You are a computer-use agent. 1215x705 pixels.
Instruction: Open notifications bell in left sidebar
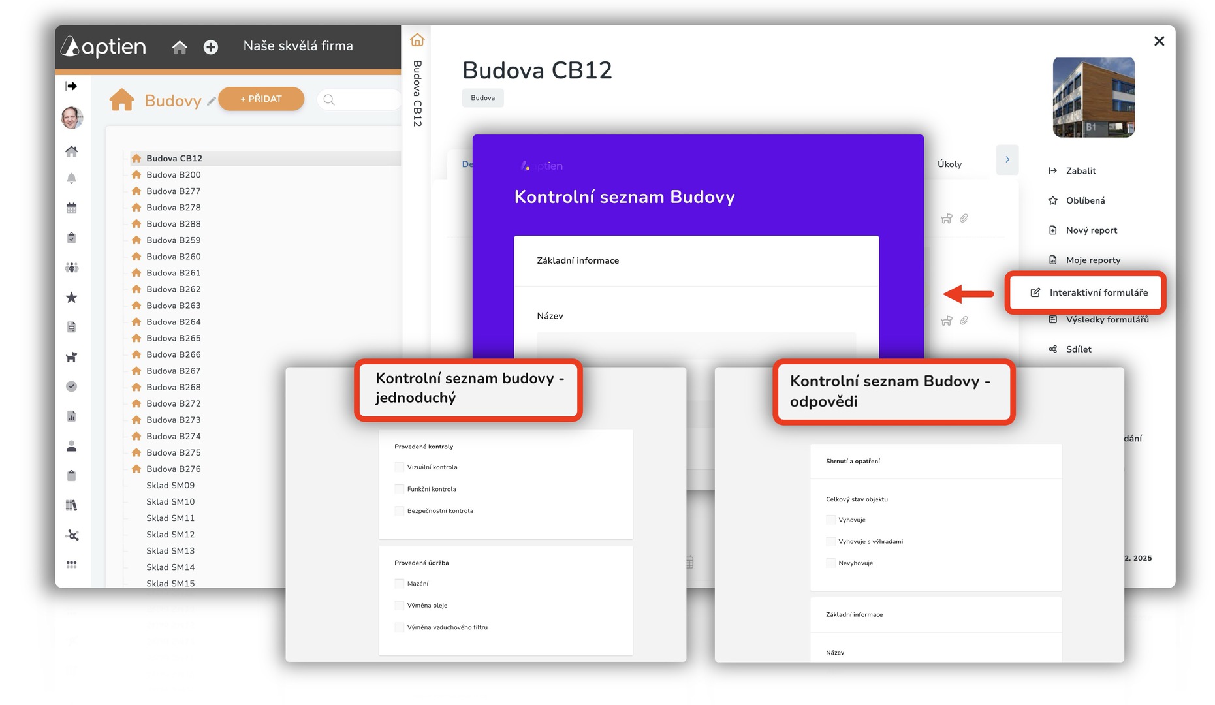pyautogui.click(x=72, y=178)
